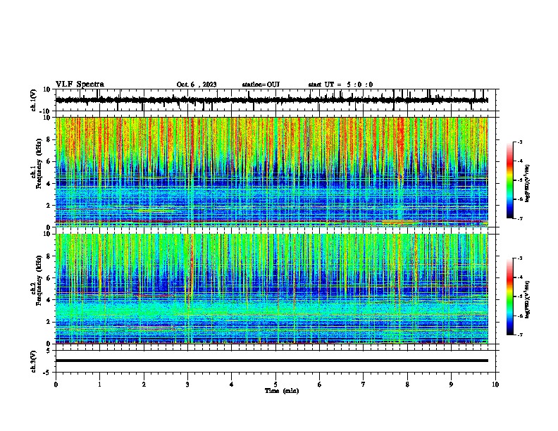
Task: Click the "-7" label on ch.2 colorbar
Action: coord(519,335)
